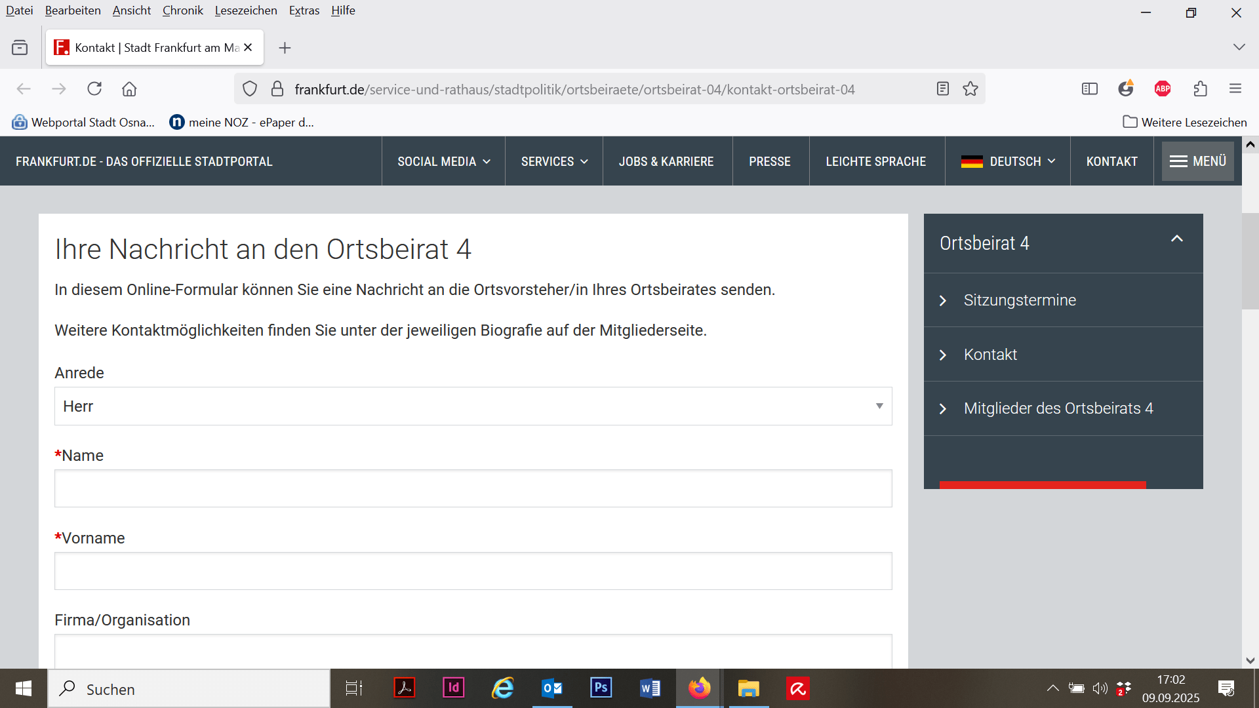Viewport: 1259px width, 708px height.
Task: Click the page scrollbar down arrow
Action: click(x=1250, y=660)
